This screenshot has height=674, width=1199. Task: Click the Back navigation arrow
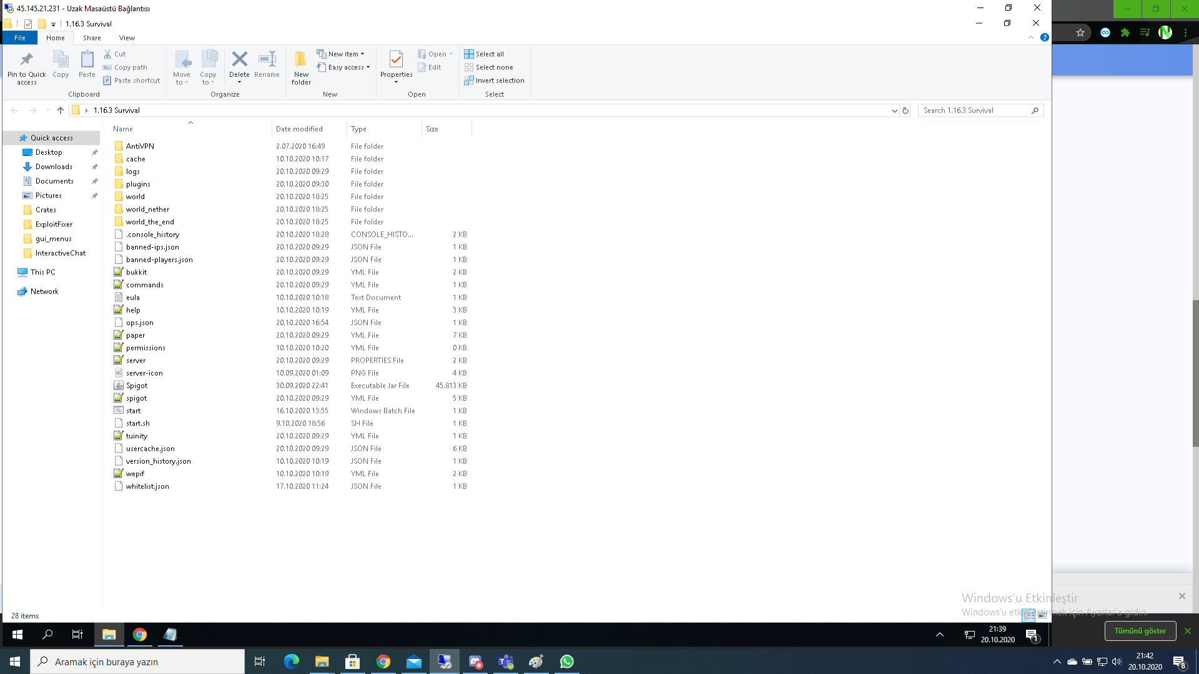14,110
